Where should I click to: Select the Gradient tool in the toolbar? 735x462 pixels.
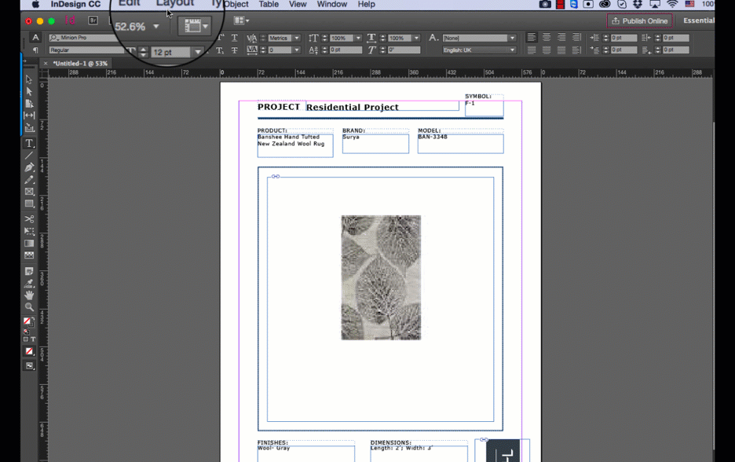pyautogui.click(x=29, y=243)
